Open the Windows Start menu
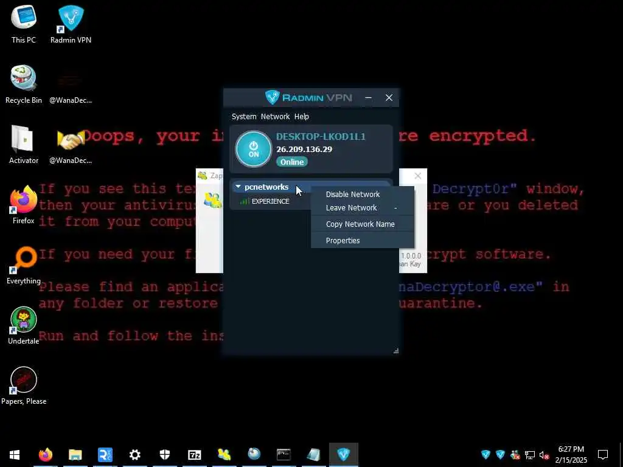Image resolution: width=623 pixels, height=467 pixels. 15,455
